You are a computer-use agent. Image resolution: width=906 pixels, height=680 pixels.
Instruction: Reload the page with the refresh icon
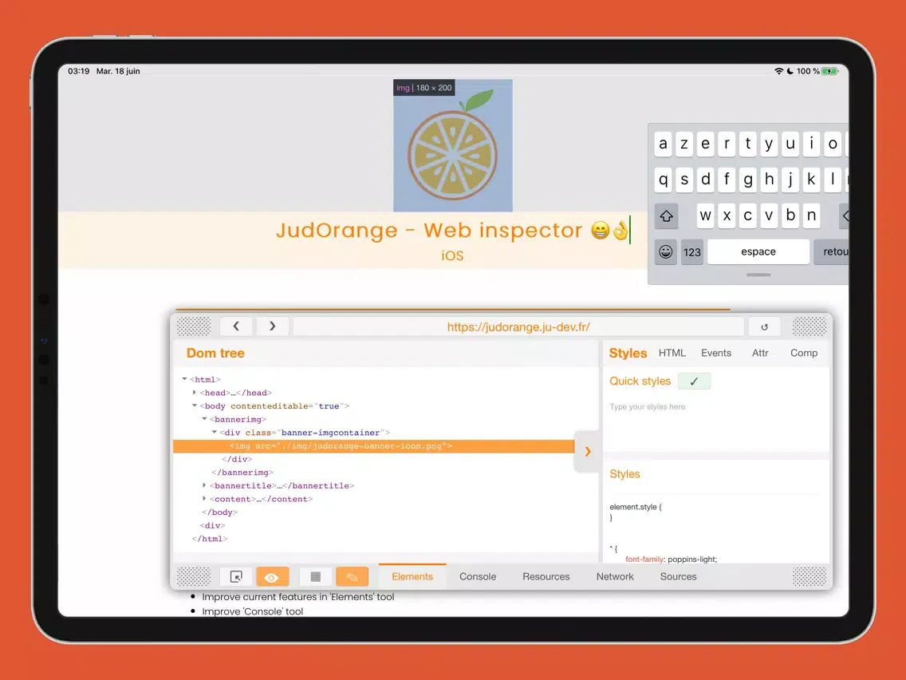(764, 326)
